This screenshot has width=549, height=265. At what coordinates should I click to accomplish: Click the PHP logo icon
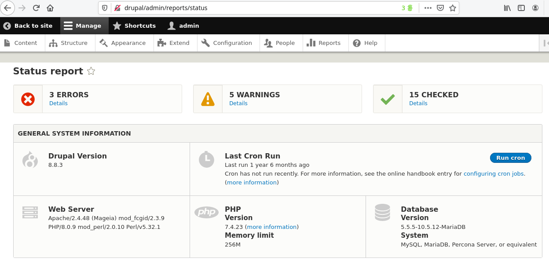coord(206,212)
